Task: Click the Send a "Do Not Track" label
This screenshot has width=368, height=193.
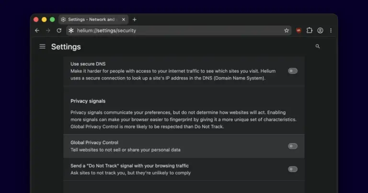Action: 129,166
